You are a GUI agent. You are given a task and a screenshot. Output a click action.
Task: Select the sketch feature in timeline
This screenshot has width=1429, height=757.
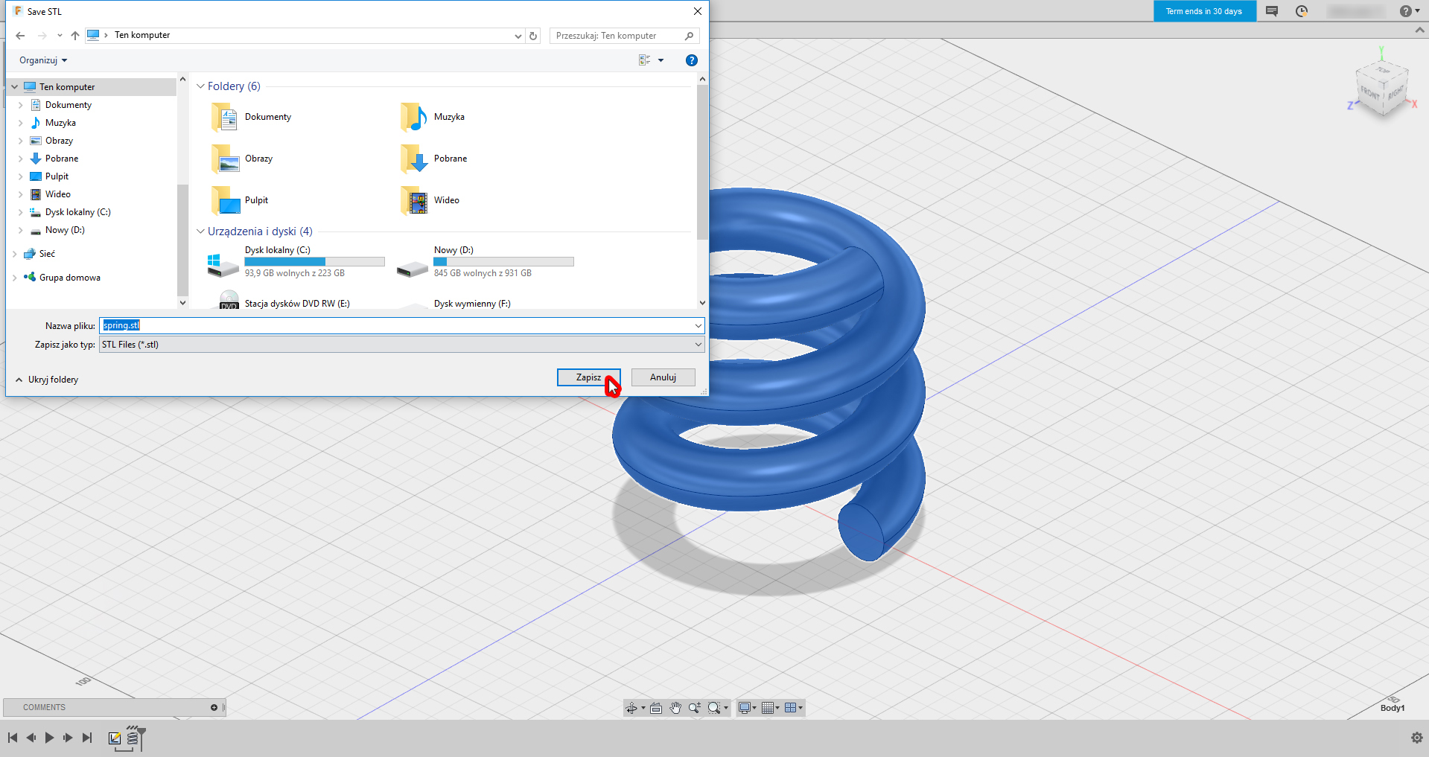pyautogui.click(x=115, y=738)
